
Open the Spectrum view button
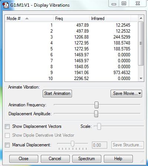pyautogui.click(x=86, y=159)
